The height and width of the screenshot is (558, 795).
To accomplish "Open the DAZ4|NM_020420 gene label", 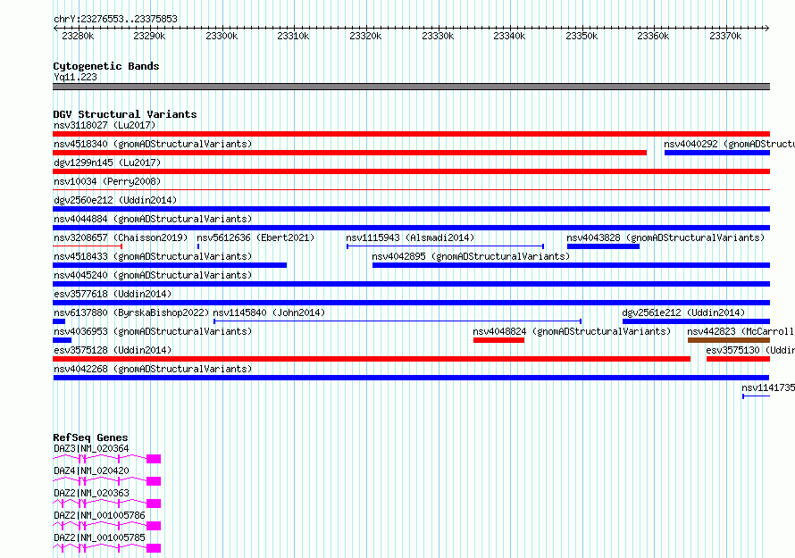I will 91,471.
